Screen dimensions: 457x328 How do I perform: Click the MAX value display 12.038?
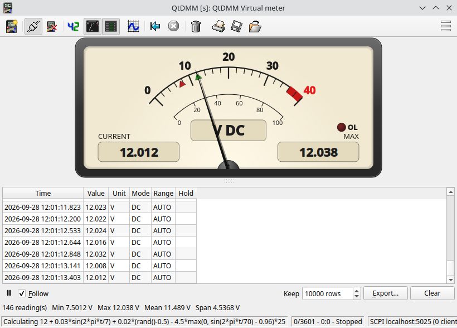coord(318,152)
